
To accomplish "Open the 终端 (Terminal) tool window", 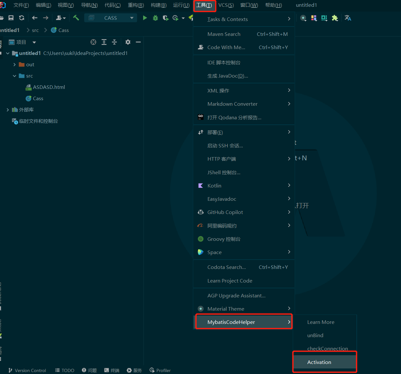I will click(x=112, y=370).
